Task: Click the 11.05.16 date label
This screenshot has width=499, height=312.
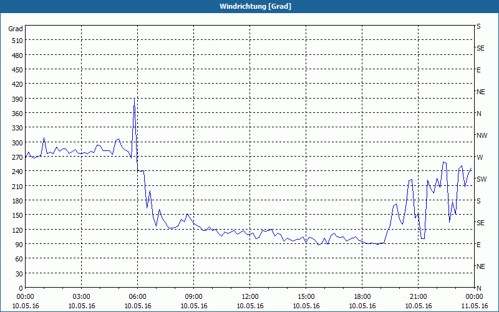Action: 474,306
